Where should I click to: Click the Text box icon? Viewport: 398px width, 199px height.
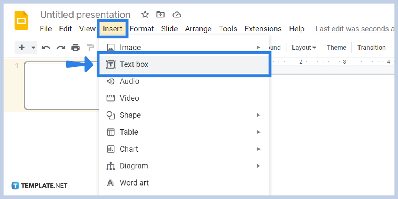(111, 64)
